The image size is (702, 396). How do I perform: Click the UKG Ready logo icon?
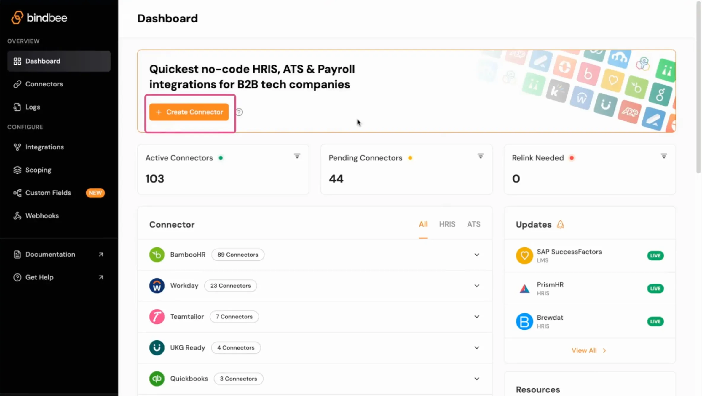click(x=157, y=348)
